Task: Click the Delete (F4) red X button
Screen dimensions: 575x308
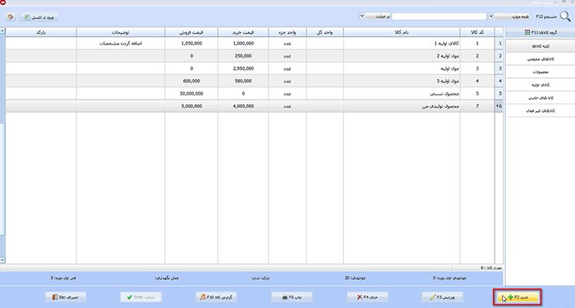Action: click(x=367, y=297)
